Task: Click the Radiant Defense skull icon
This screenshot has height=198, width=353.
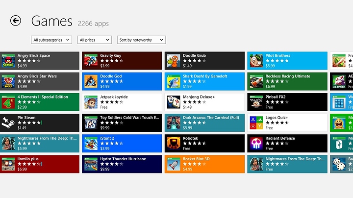Action: tap(256, 143)
